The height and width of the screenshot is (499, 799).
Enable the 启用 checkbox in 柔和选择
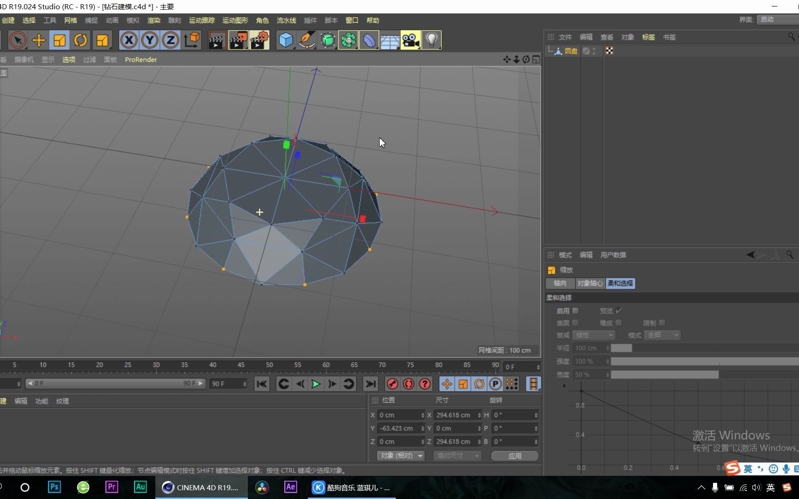tap(575, 310)
